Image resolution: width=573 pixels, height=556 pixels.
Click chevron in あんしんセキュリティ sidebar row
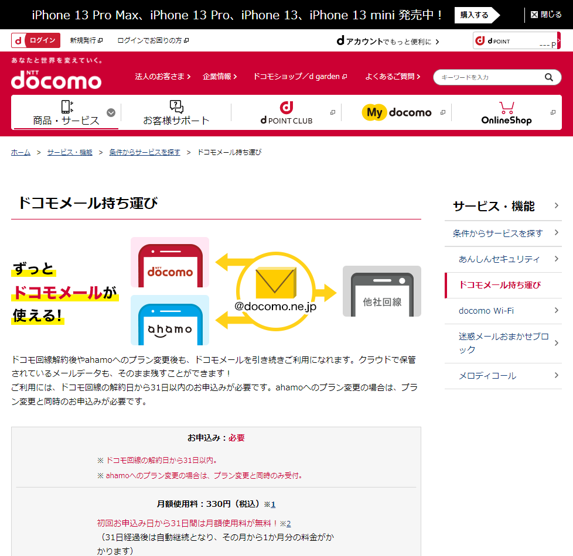556,259
